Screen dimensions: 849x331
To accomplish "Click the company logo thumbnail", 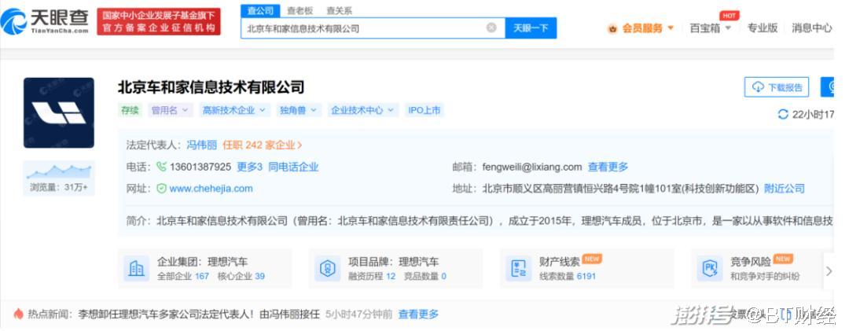I will pos(58,112).
